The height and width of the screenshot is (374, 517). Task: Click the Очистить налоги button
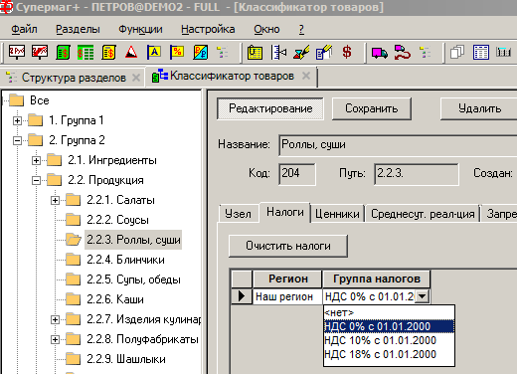pyautogui.click(x=288, y=246)
